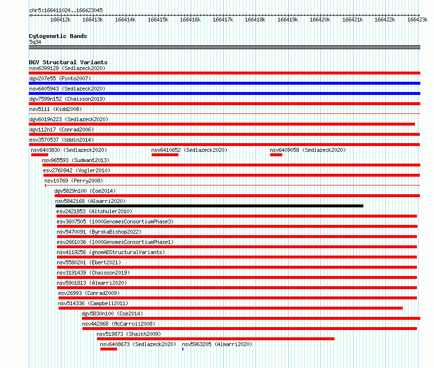
Task: Click the red bar under esv3570537
Action: (x=224, y=145)
